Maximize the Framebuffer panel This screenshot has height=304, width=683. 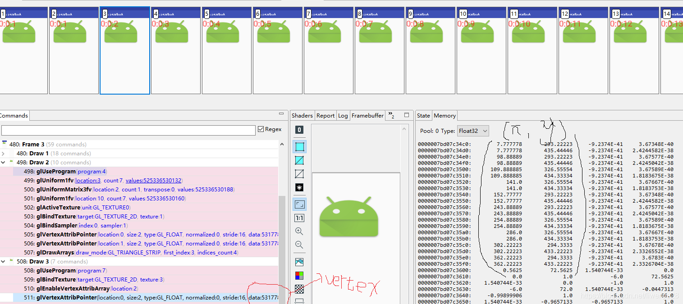pyautogui.click(x=406, y=115)
